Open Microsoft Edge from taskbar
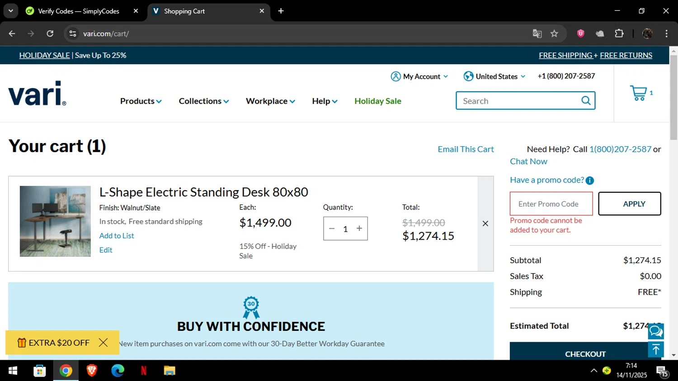 [x=118, y=371]
